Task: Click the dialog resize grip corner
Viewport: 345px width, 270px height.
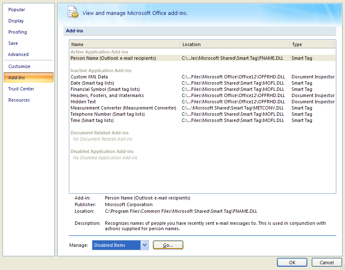Action: pos(343,268)
